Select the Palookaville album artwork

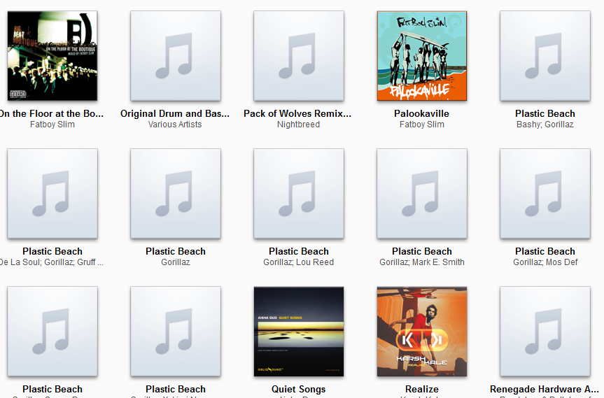coord(422,56)
